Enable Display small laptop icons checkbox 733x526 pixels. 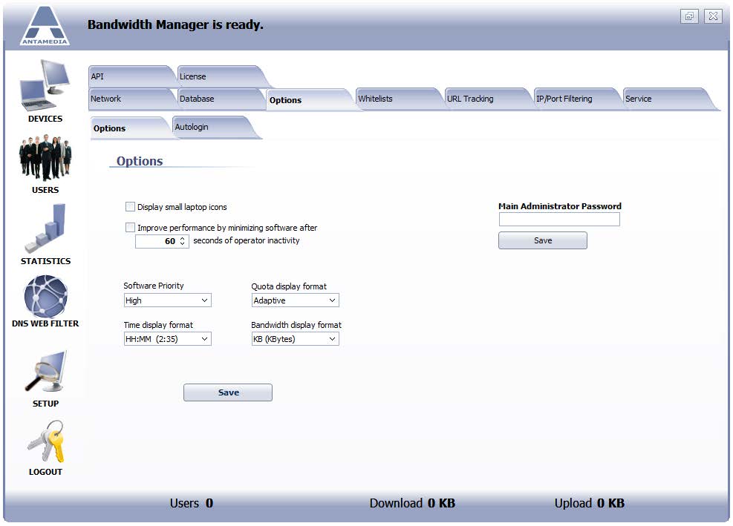coord(131,206)
